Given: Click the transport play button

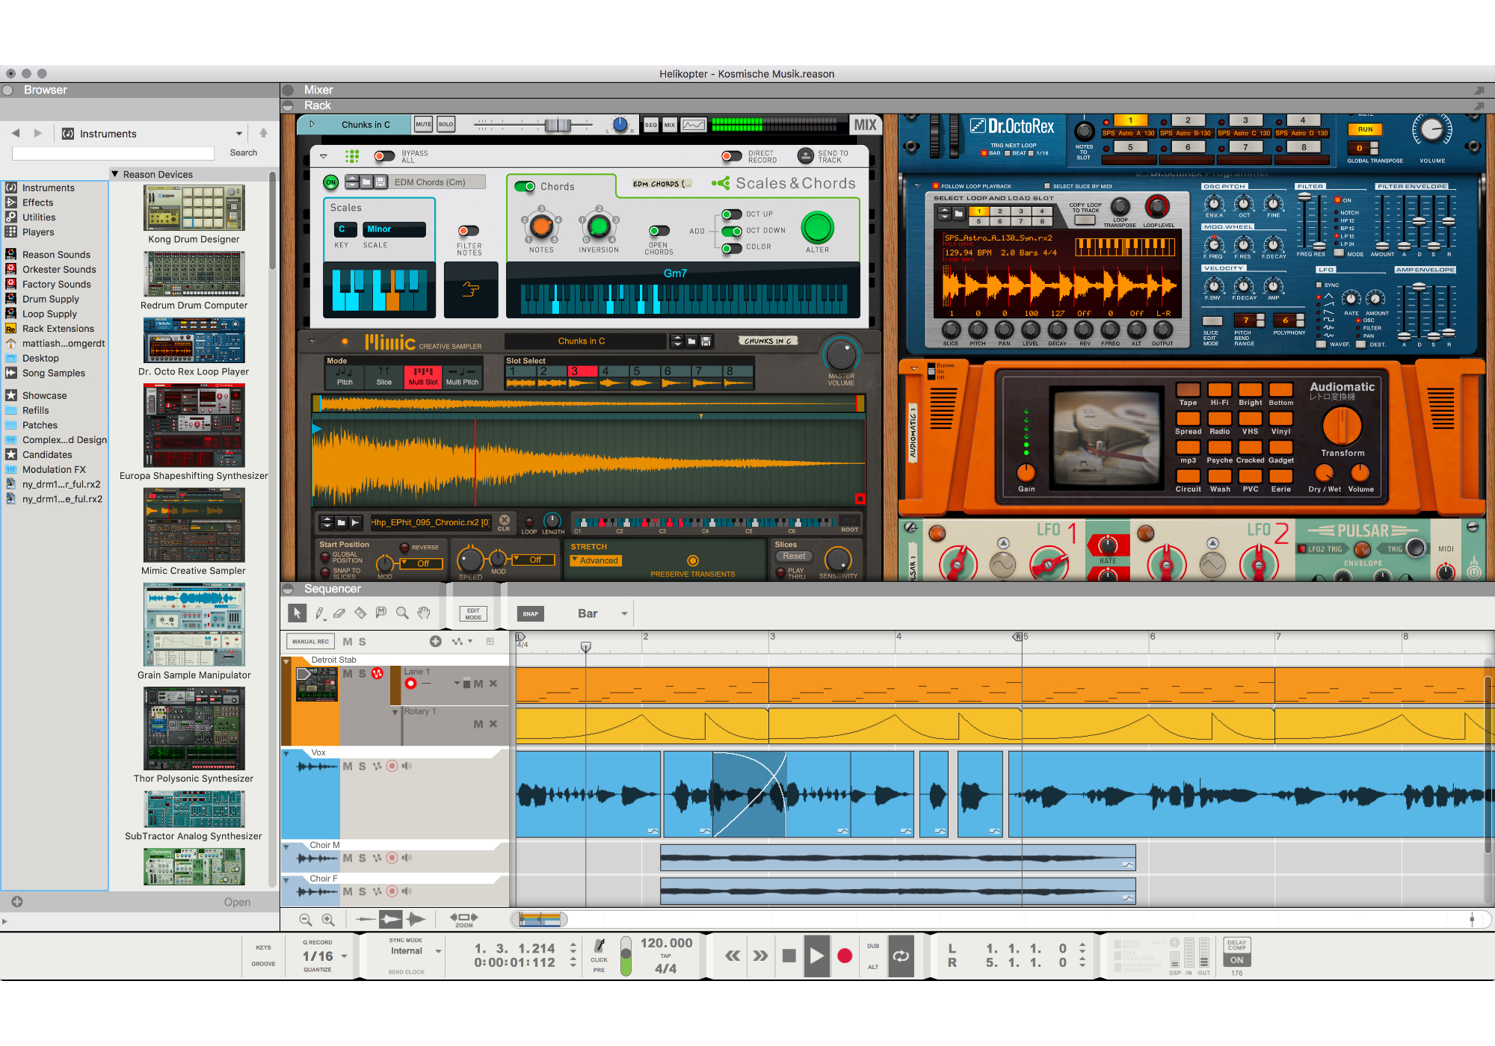Looking at the screenshot, I should [x=817, y=956].
